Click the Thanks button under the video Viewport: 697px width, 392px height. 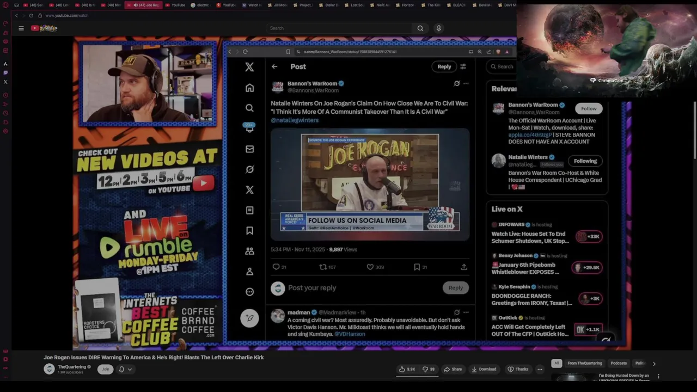[x=517, y=369]
